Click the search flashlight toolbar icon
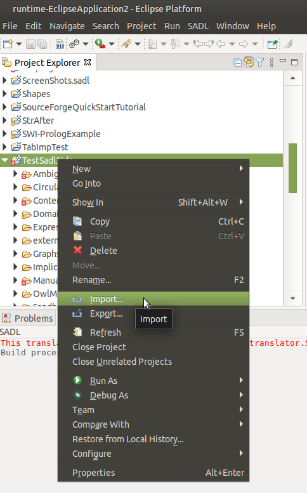307x493 pixels. click(126, 44)
